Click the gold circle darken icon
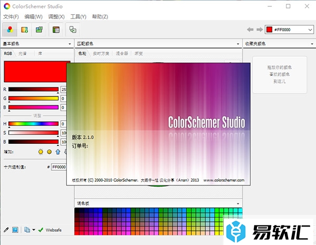 coord(49,152)
